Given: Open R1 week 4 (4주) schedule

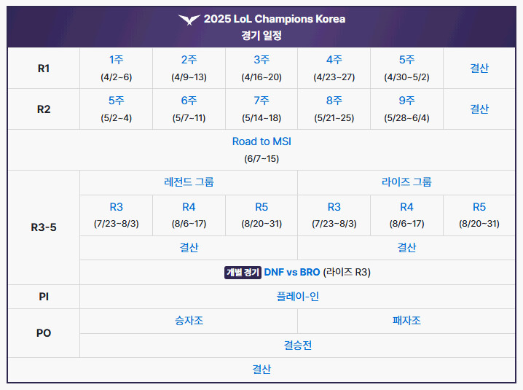Looking at the screenshot, I should pos(334,60).
